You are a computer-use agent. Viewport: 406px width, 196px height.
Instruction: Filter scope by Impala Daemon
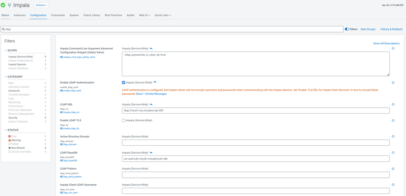pos(17,65)
